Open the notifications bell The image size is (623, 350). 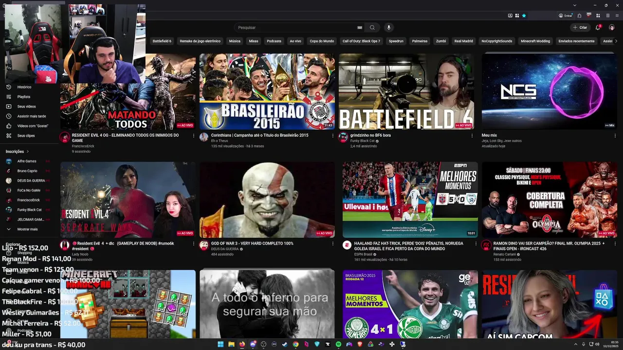[x=598, y=28]
